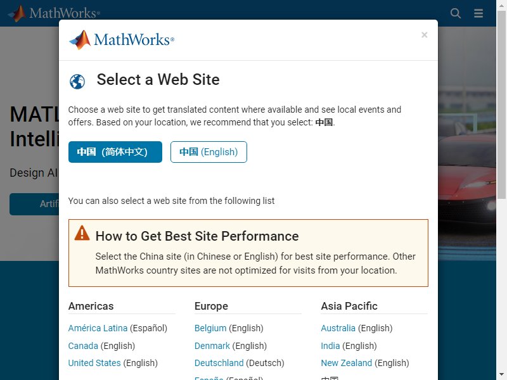Select the Canada site link
The height and width of the screenshot is (380, 507).
[x=83, y=346]
